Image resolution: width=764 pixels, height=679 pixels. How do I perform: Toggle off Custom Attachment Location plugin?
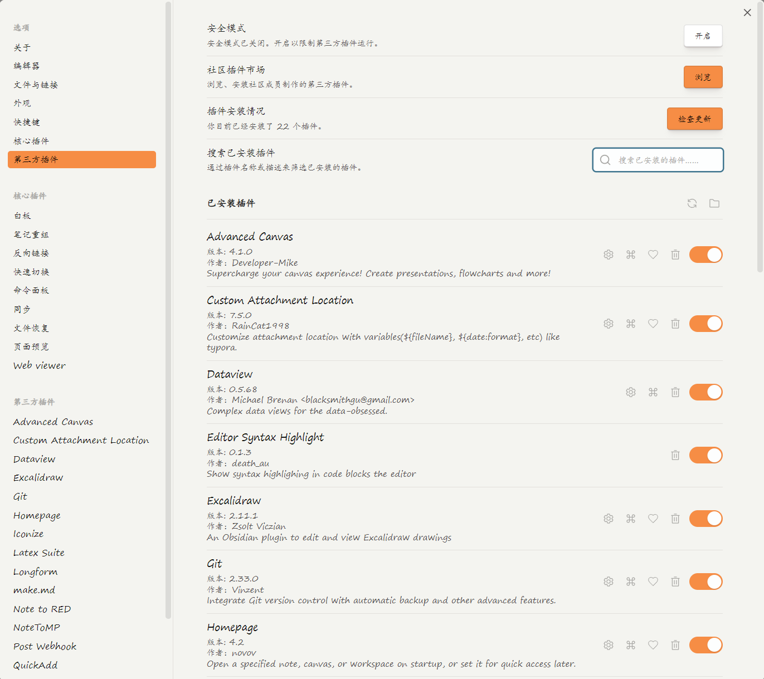706,324
